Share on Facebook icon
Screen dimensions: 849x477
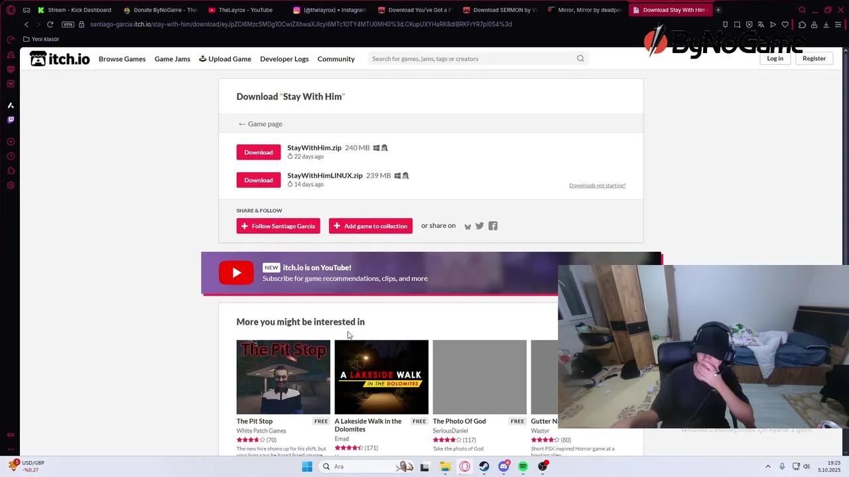[493, 226]
